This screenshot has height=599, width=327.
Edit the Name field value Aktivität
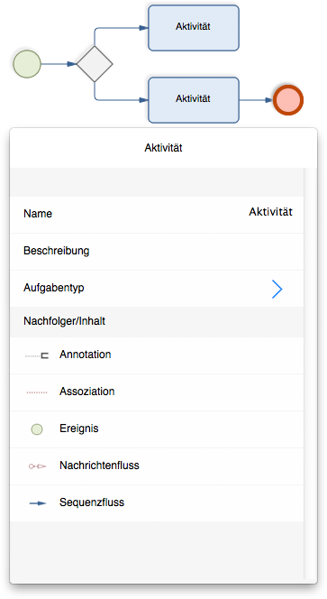click(x=270, y=212)
